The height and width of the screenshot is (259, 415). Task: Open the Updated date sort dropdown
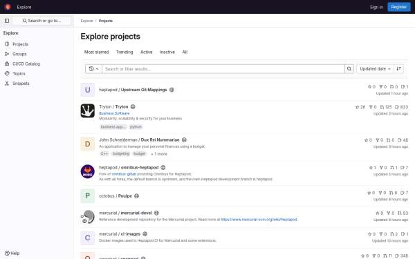(375, 69)
